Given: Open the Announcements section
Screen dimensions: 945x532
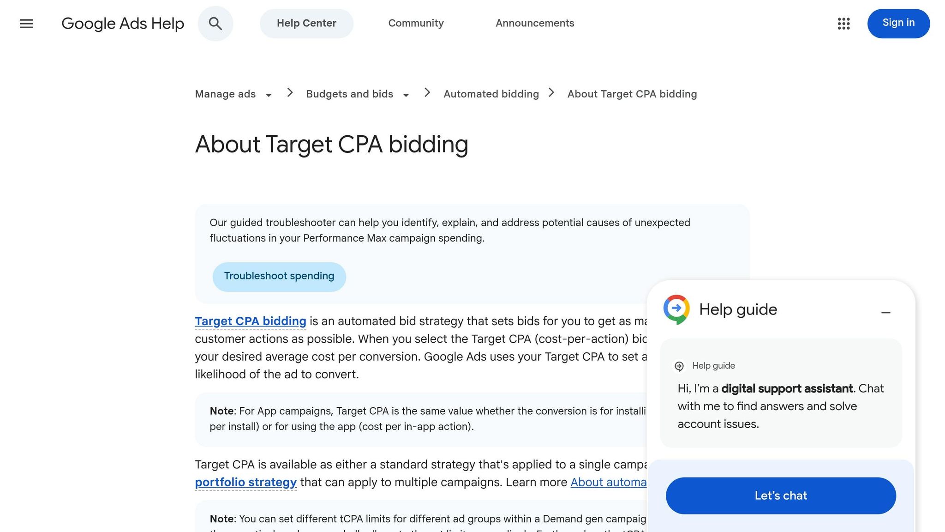Looking at the screenshot, I should (x=534, y=23).
